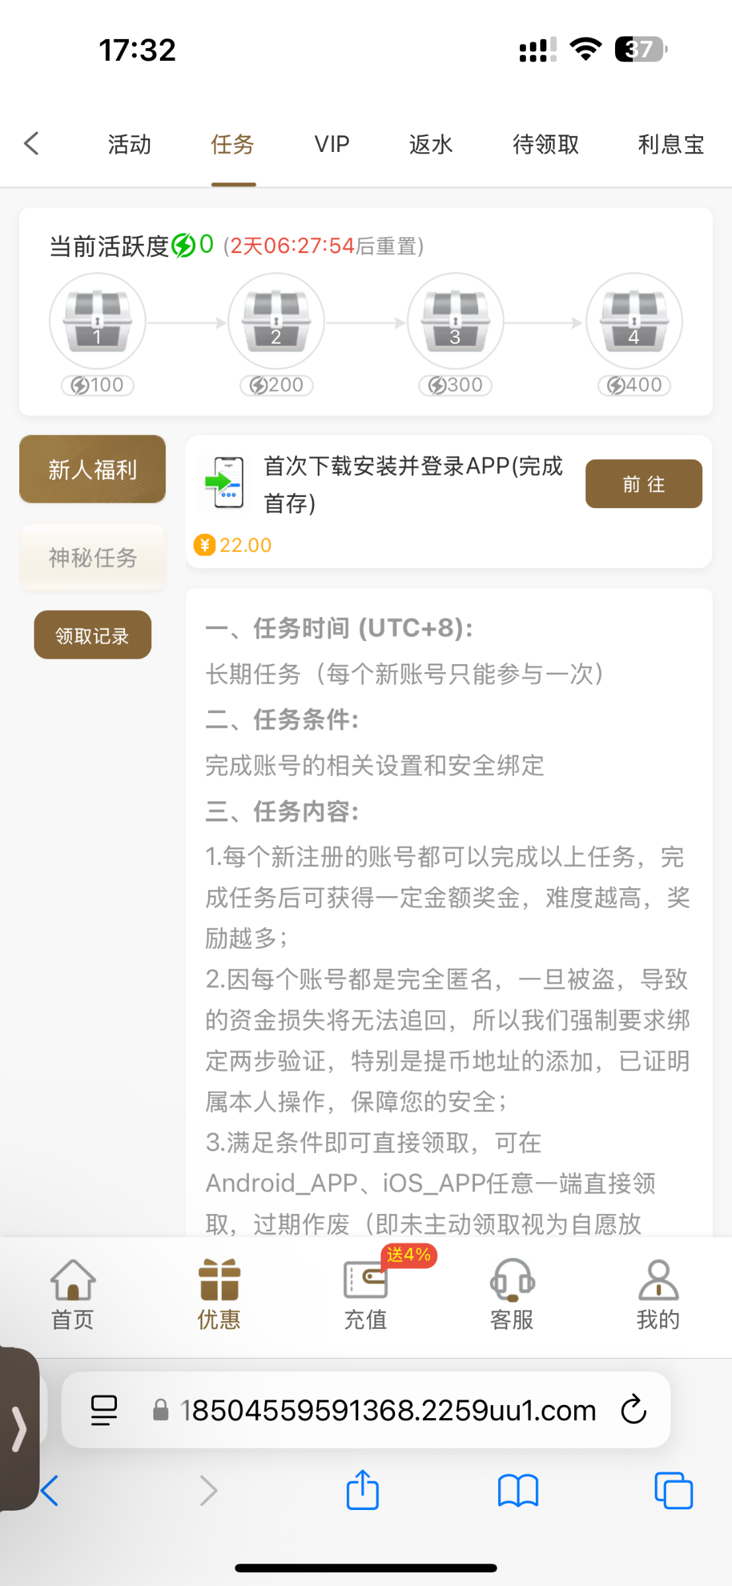Open 领取记录 claim records
The width and height of the screenshot is (732, 1586).
(x=92, y=635)
